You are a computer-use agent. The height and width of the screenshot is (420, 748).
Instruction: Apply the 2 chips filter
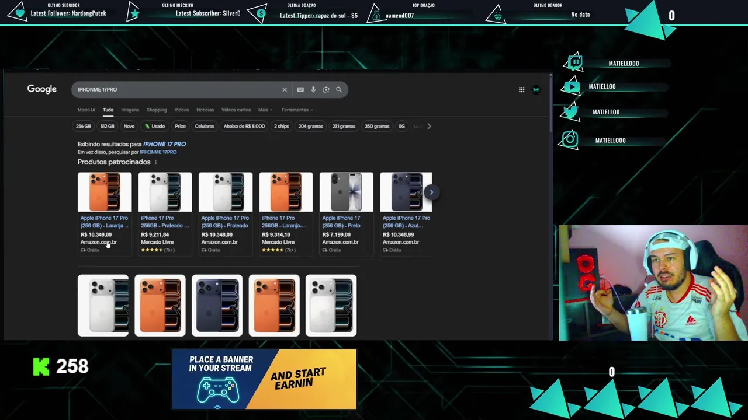(282, 126)
